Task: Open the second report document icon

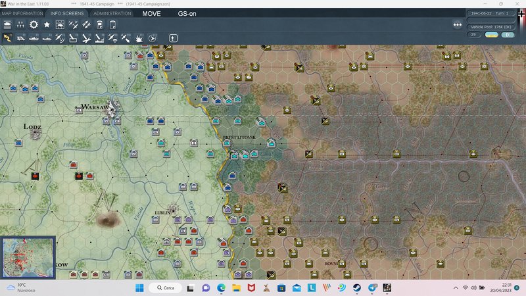Action: coord(112,25)
